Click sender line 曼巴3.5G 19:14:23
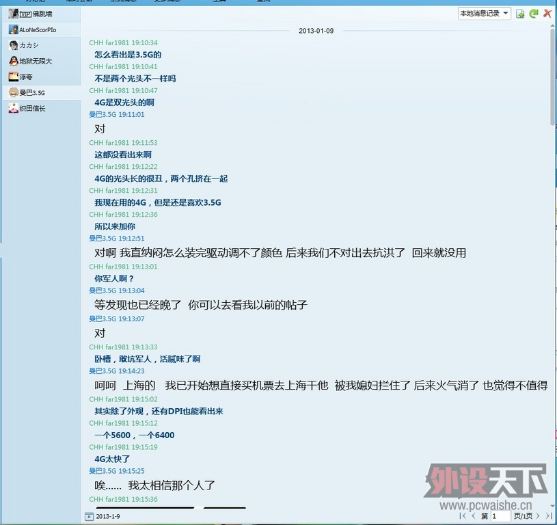Viewport: 557px width, 525px height. 116,371
